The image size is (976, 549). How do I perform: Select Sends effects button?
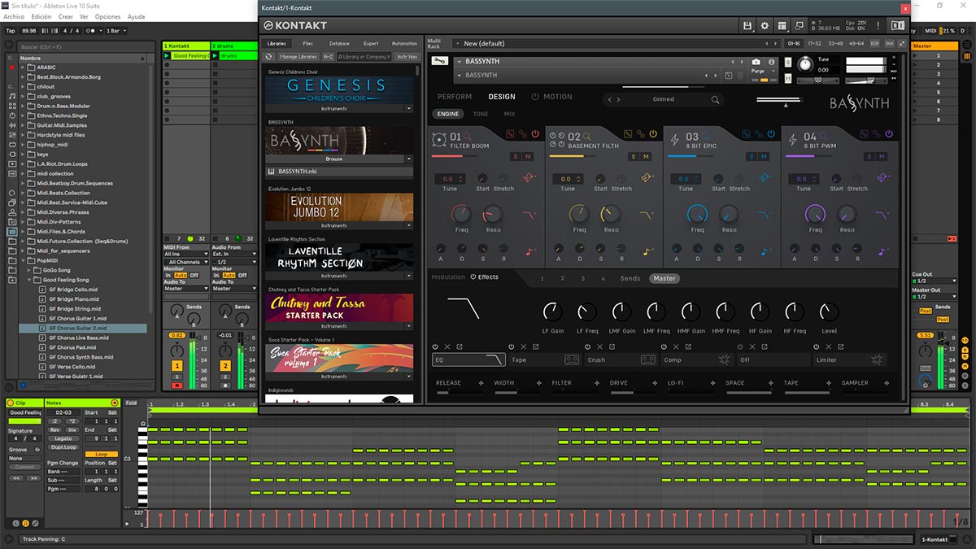coord(630,278)
